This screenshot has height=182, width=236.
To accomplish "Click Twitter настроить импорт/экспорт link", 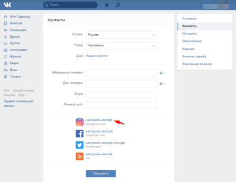I will click(105, 143).
